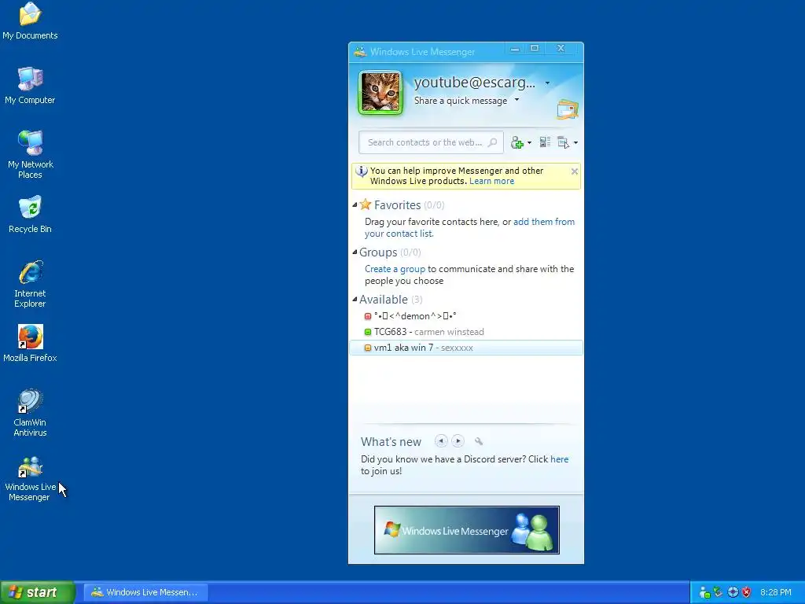805x604 pixels.
Task: Open the quick message dropdown arrow
Action: (516, 100)
